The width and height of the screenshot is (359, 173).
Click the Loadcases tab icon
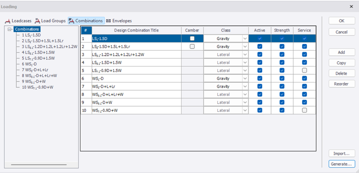[x=8, y=21]
